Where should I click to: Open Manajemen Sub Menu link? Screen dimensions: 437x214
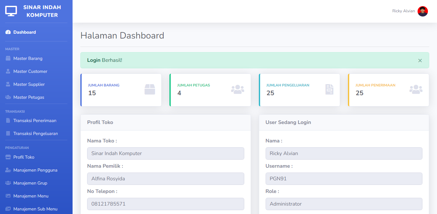(35, 209)
